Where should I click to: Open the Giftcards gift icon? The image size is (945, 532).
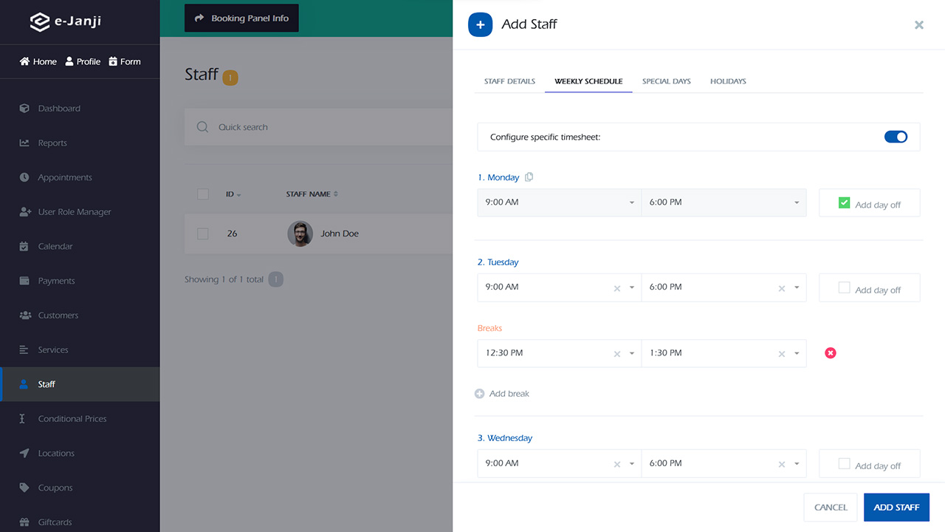point(24,522)
